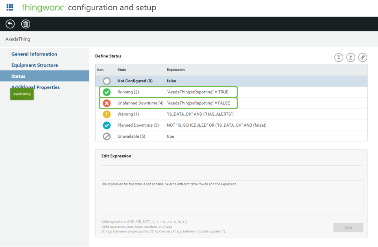Click the Save button

point(348,227)
